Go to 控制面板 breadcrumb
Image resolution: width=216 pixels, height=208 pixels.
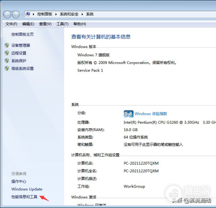tap(45, 14)
